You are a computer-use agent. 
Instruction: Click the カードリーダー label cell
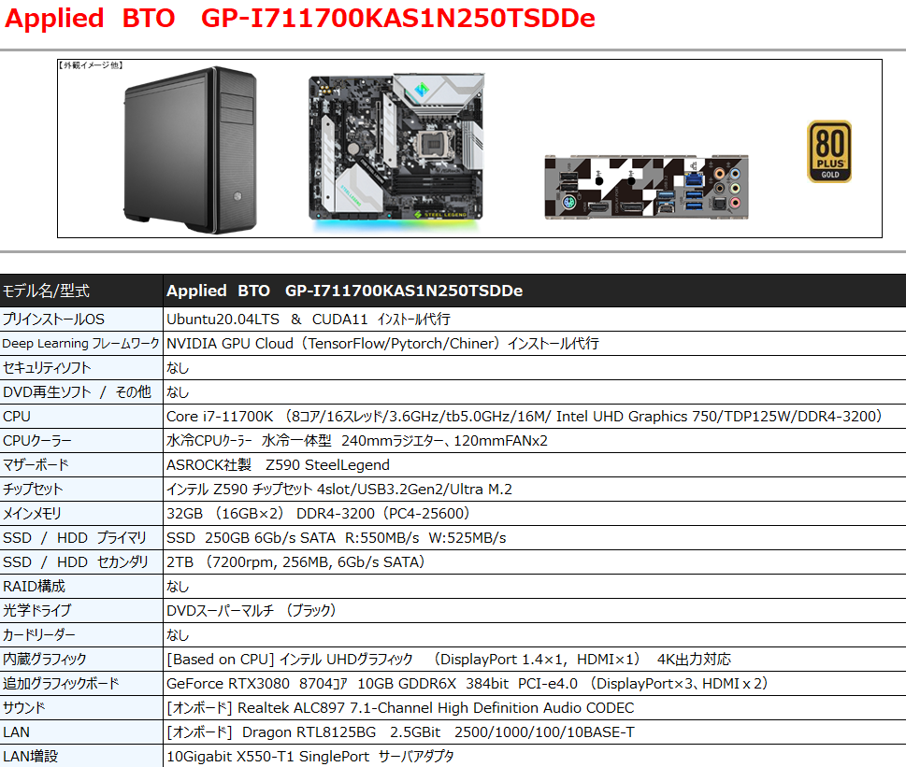[x=81, y=634]
